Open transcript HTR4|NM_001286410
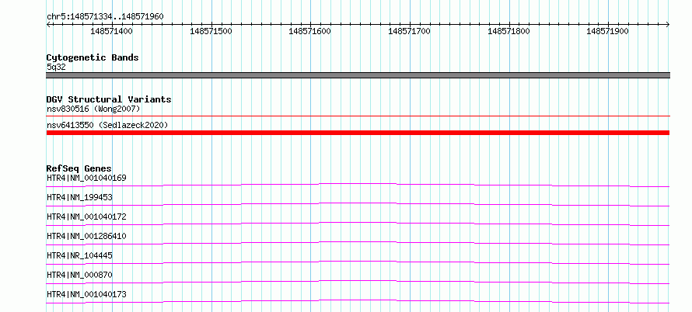The width and height of the screenshot is (692, 312). click(x=86, y=236)
